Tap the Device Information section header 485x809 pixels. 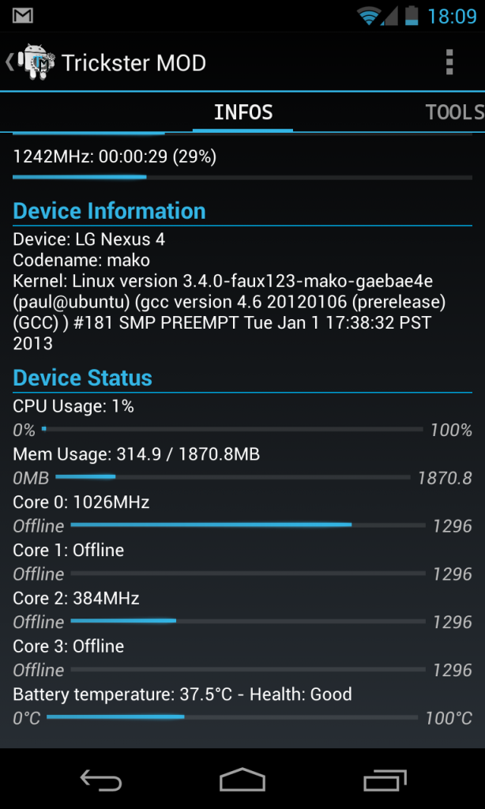(x=109, y=211)
